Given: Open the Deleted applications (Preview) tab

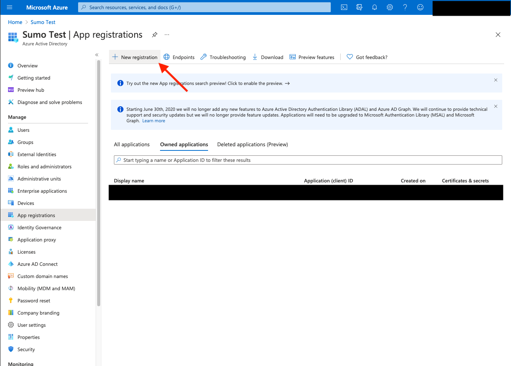Looking at the screenshot, I should pyautogui.click(x=252, y=144).
